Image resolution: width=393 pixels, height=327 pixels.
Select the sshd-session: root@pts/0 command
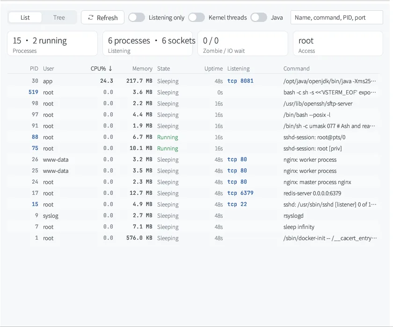(x=314, y=137)
